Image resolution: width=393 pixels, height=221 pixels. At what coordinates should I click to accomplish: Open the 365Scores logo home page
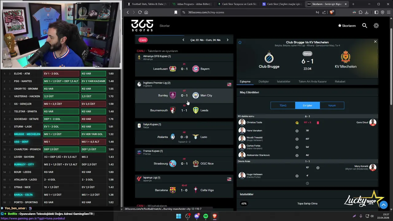(142, 25)
